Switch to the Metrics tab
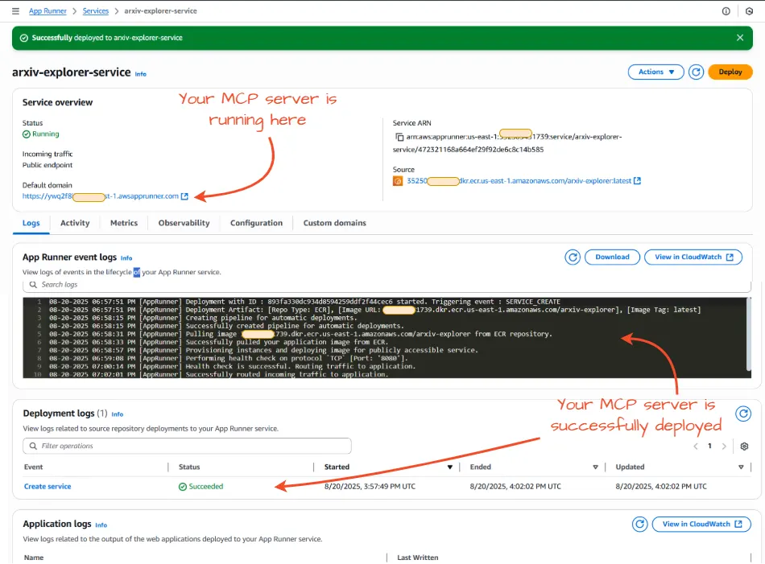Viewport: 765px width, 564px height. pos(122,223)
